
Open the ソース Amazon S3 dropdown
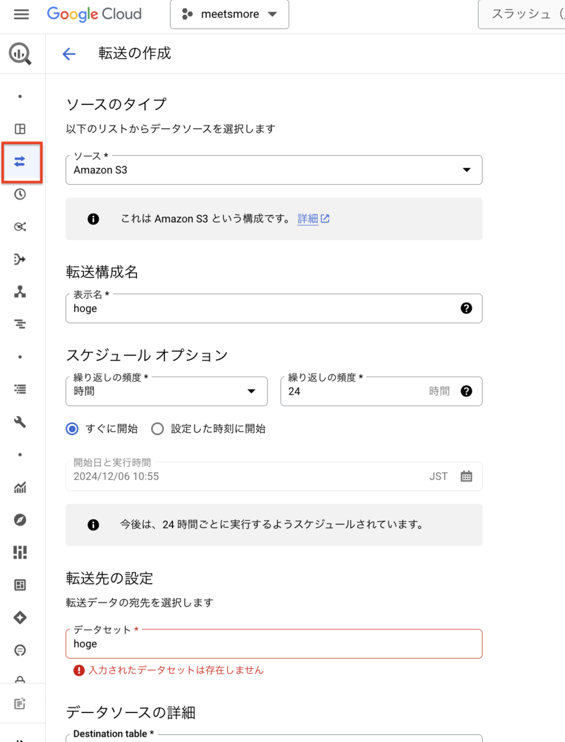274,169
